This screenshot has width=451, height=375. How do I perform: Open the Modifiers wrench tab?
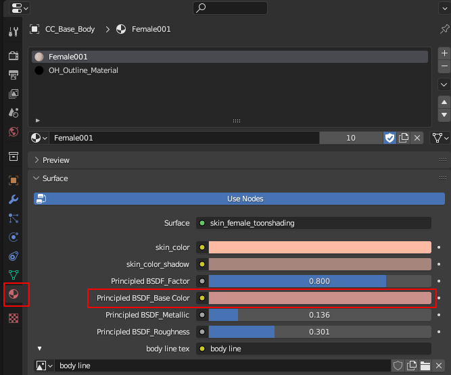click(14, 199)
